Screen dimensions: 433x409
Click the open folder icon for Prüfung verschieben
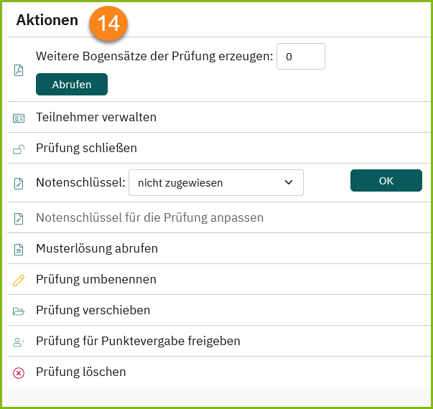19,311
